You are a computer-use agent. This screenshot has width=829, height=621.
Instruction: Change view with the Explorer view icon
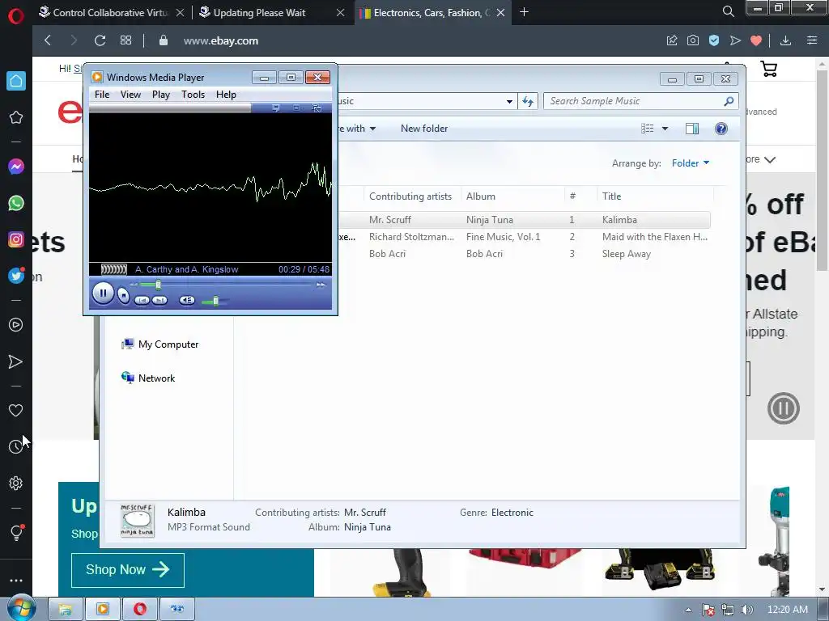(x=647, y=129)
